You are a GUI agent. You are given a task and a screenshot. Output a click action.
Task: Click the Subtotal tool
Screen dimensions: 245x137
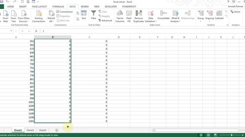click(x=219, y=15)
